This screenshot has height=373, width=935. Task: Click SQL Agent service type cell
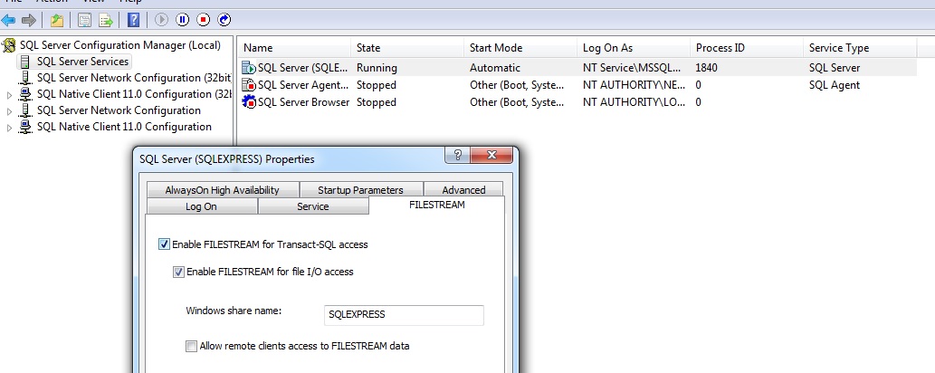point(835,85)
